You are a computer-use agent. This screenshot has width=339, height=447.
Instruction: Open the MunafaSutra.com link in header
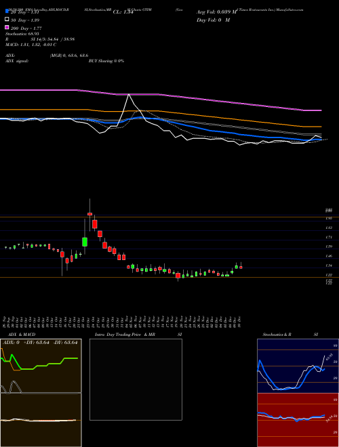tap(290, 9)
